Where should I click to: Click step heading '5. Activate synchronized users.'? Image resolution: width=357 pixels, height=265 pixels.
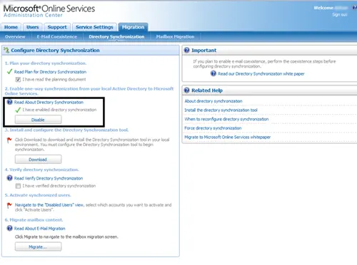(38, 195)
